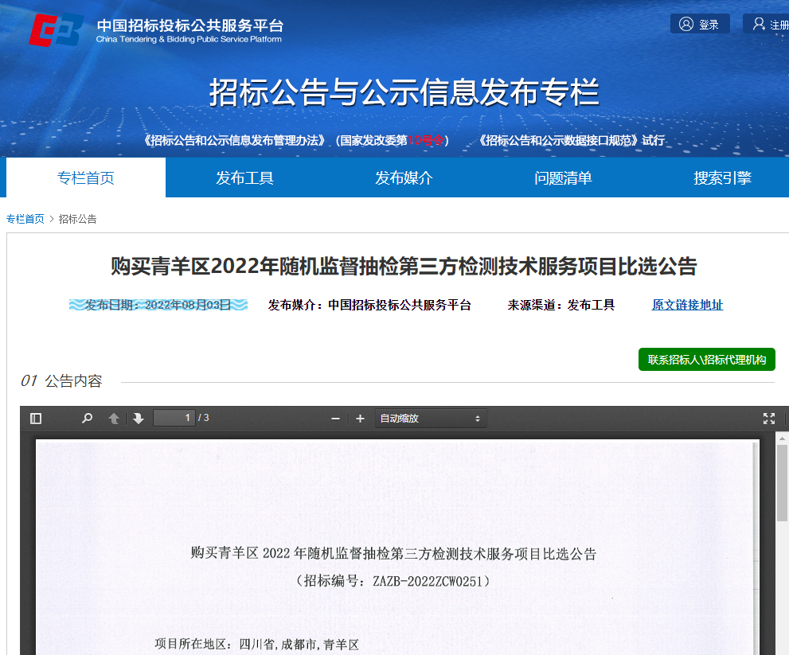This screenshot has height=655, width=789.
Task: Click the 来源渠道：发布工具 text
Action: click(x=561, y=305)
